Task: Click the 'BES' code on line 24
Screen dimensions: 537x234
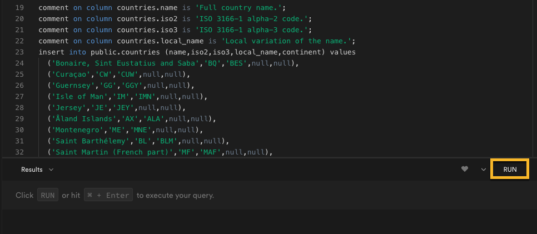Action: click(x=236, y=63)
